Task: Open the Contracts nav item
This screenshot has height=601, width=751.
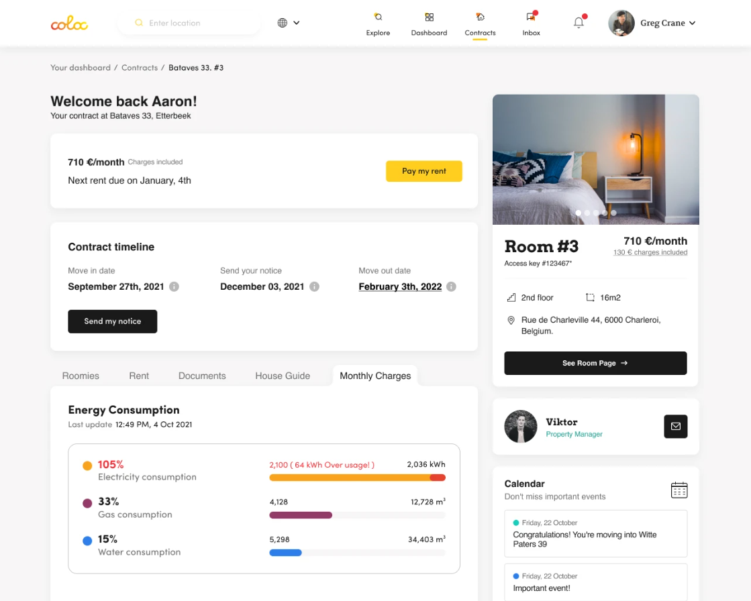Action: (480, 24)
